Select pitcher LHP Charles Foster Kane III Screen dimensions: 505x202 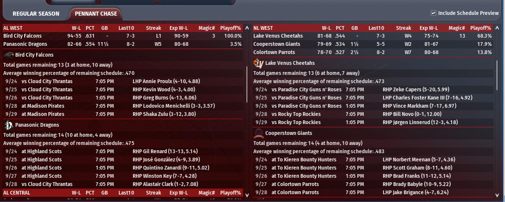[x=427, y=98]
